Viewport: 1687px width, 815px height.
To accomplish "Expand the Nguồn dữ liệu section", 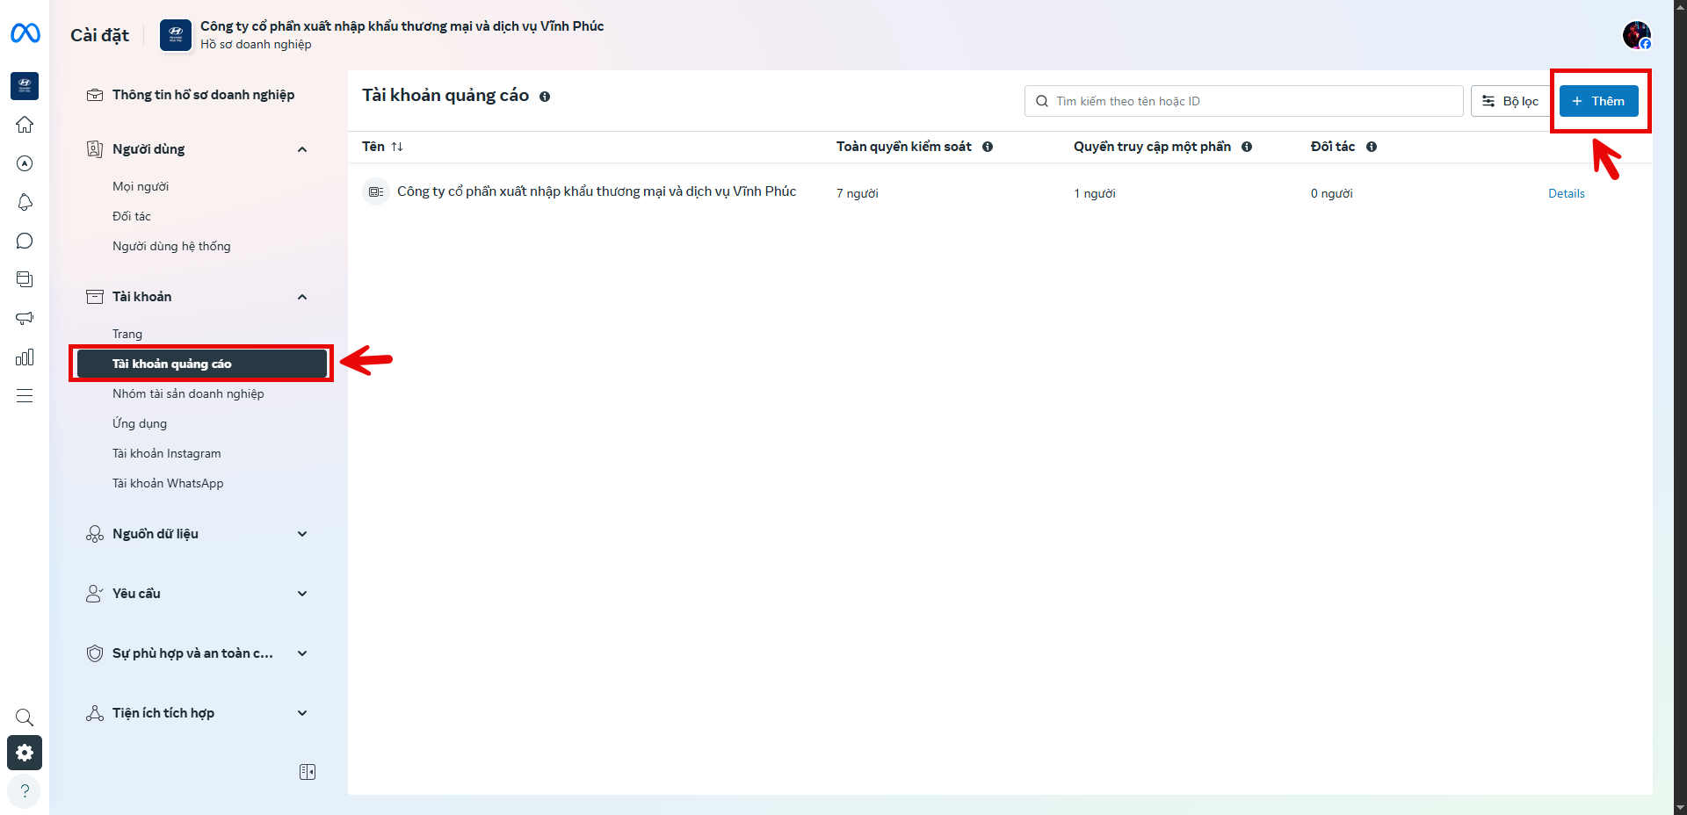I will click(302, 534).
